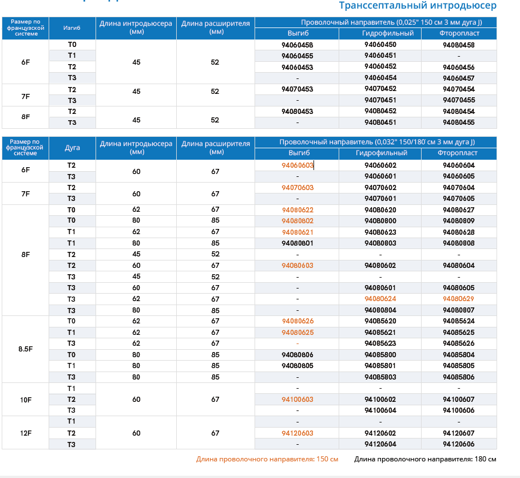Click the orange '150 см' wire length legend
Screen dimensions: 520x478
click(267, 459)
